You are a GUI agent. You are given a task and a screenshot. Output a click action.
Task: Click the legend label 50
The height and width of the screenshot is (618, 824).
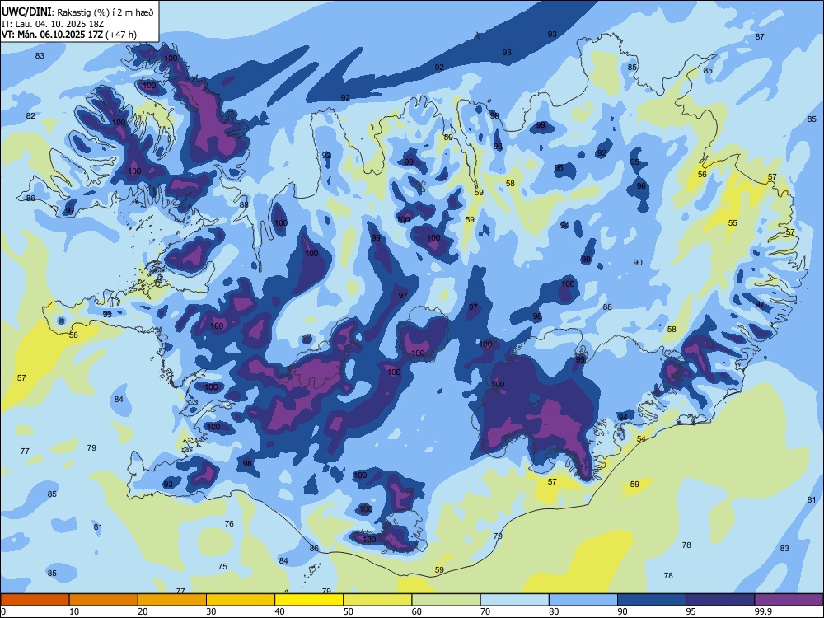348,611
